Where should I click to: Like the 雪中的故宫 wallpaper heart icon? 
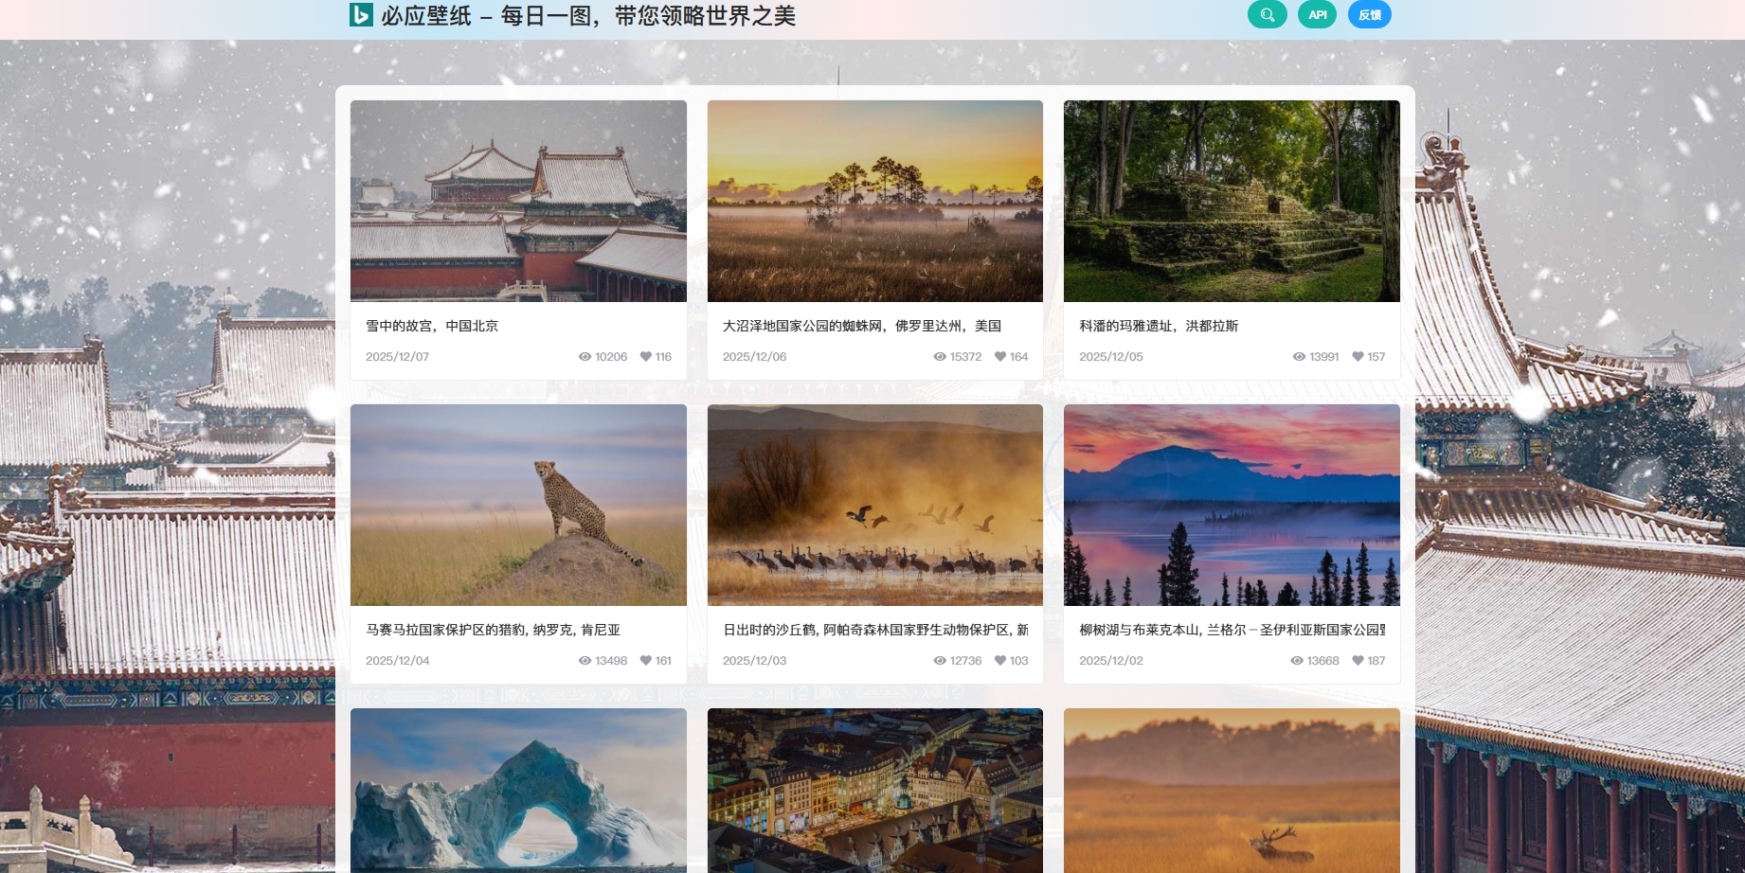[646, 357]
